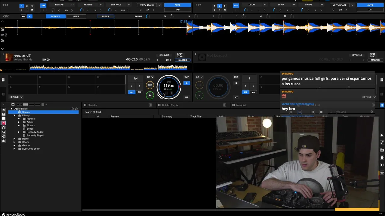
Task: Click the BPM plus button on deck 1 jog
Action: (x=171, y=93)
